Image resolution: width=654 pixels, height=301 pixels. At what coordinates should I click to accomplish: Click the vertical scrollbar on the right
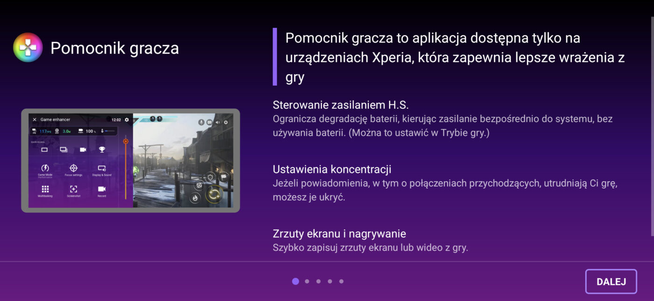(x=652, y=126)
